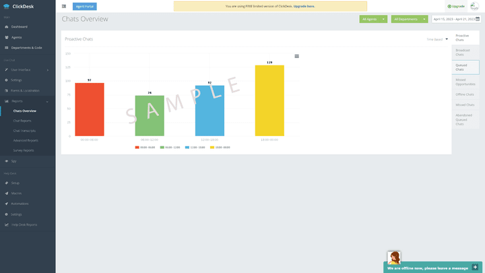The image size is (485, 273).
Task: Click the red 00:00-06:00 bar
Action: [90, 109]
